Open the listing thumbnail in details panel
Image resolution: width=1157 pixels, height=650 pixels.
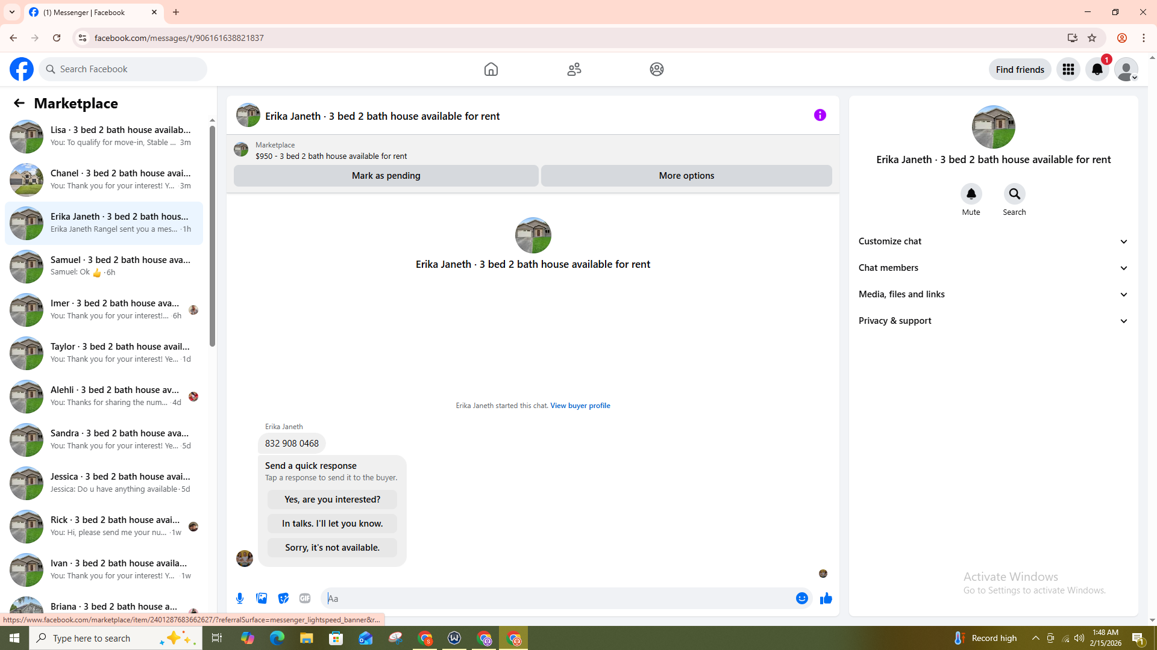(994, 127)
